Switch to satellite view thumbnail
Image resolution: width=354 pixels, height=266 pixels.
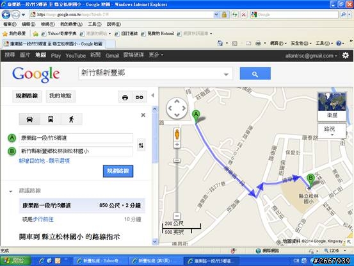(332, 106)
